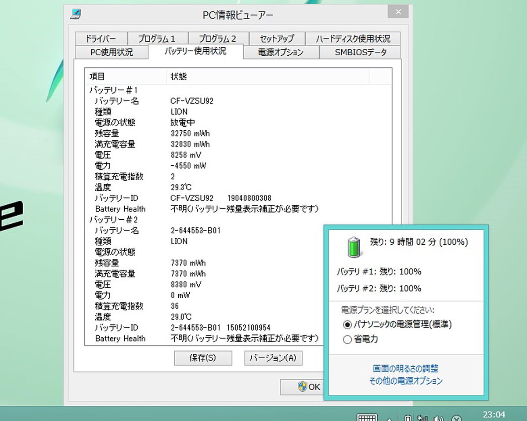The height and width of the screenshot is (421, 527).
Task: Click バッテリ #2: 残り: 100% text
Action: point(379,289)
